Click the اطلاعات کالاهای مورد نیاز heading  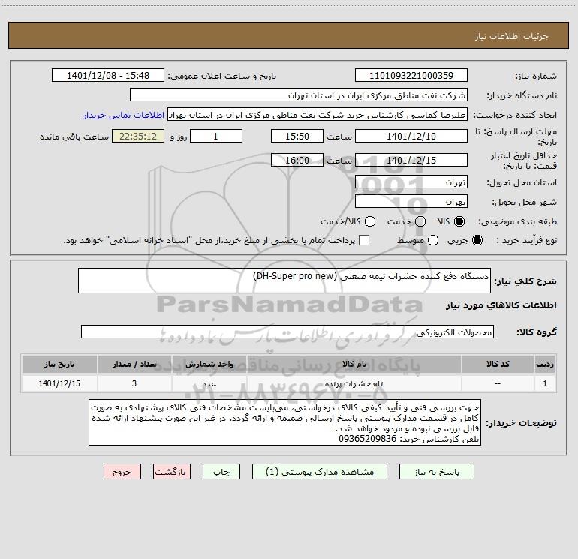501,305
